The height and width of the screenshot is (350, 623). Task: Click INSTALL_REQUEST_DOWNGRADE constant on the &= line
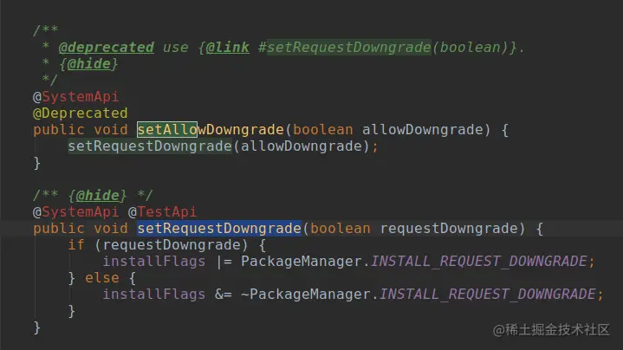click(488, 295)
